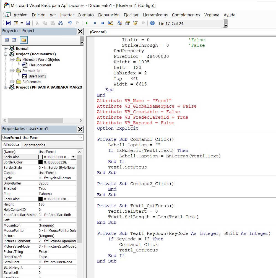This screenshot has width=276, height=278.
Task: Switch to the Alfabética tab
Action: click(11, 145)
